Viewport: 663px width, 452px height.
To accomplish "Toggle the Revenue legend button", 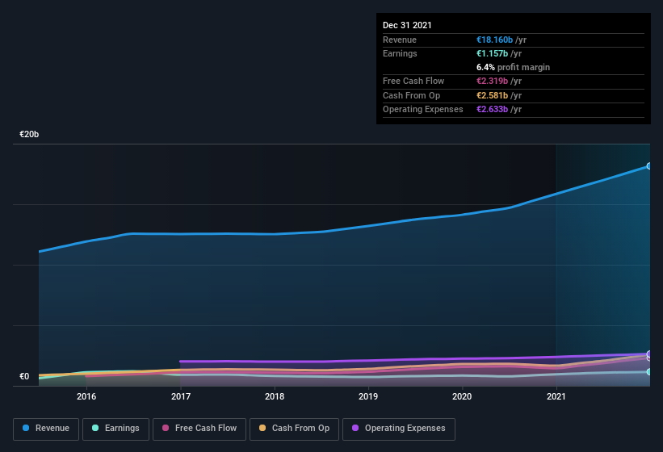I will tap(46, 429).
